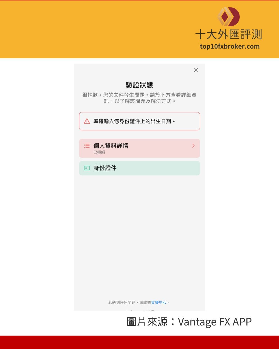The height and width of the screenshot is (349, 279).
Task: Click the red-bordered alert box
Action: 139,121
